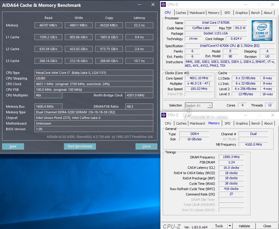
Task: Click the CPU-Z app icon in bottom window title bar
Action: [163, 115]
